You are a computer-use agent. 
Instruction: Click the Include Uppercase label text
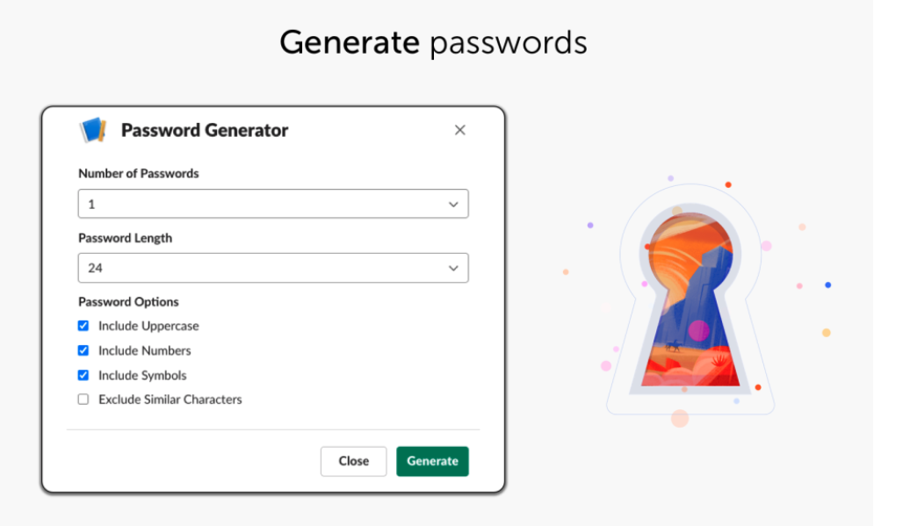tap(148, 326)
